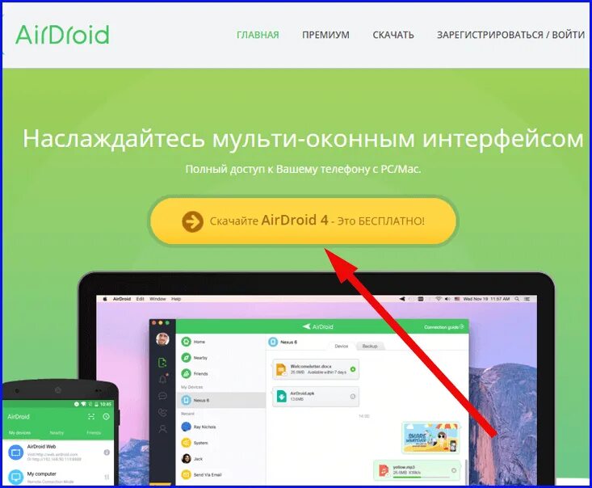The image size is (592, 488).
Task: Click the Connection guide link
Action: [x=443, y=326]
